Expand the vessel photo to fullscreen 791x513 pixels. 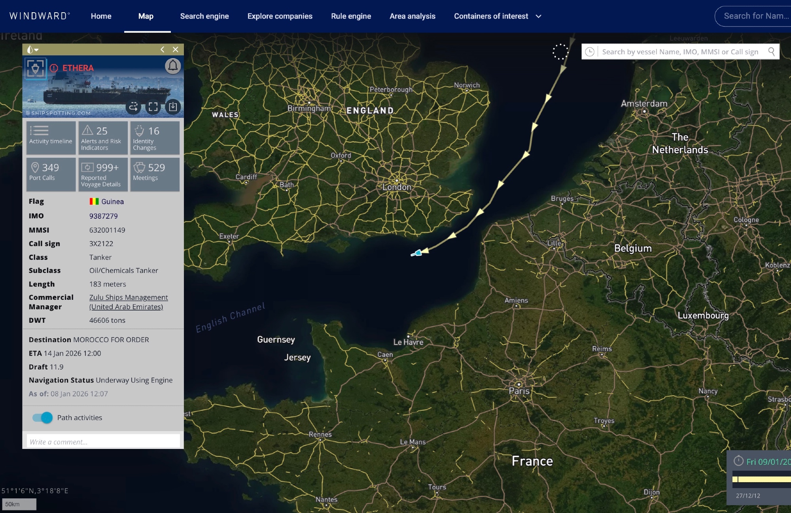[x=153, y=107]
